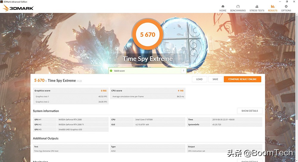Open the Benchmarks gauge icon

tap(238, 6)
